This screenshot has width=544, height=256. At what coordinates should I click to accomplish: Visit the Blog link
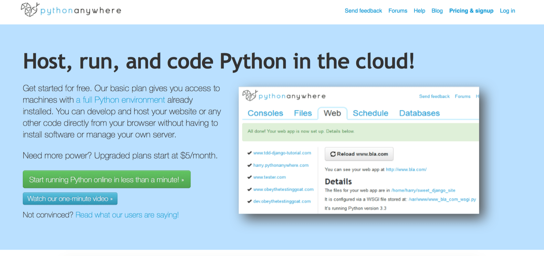(x=437, y=11)
